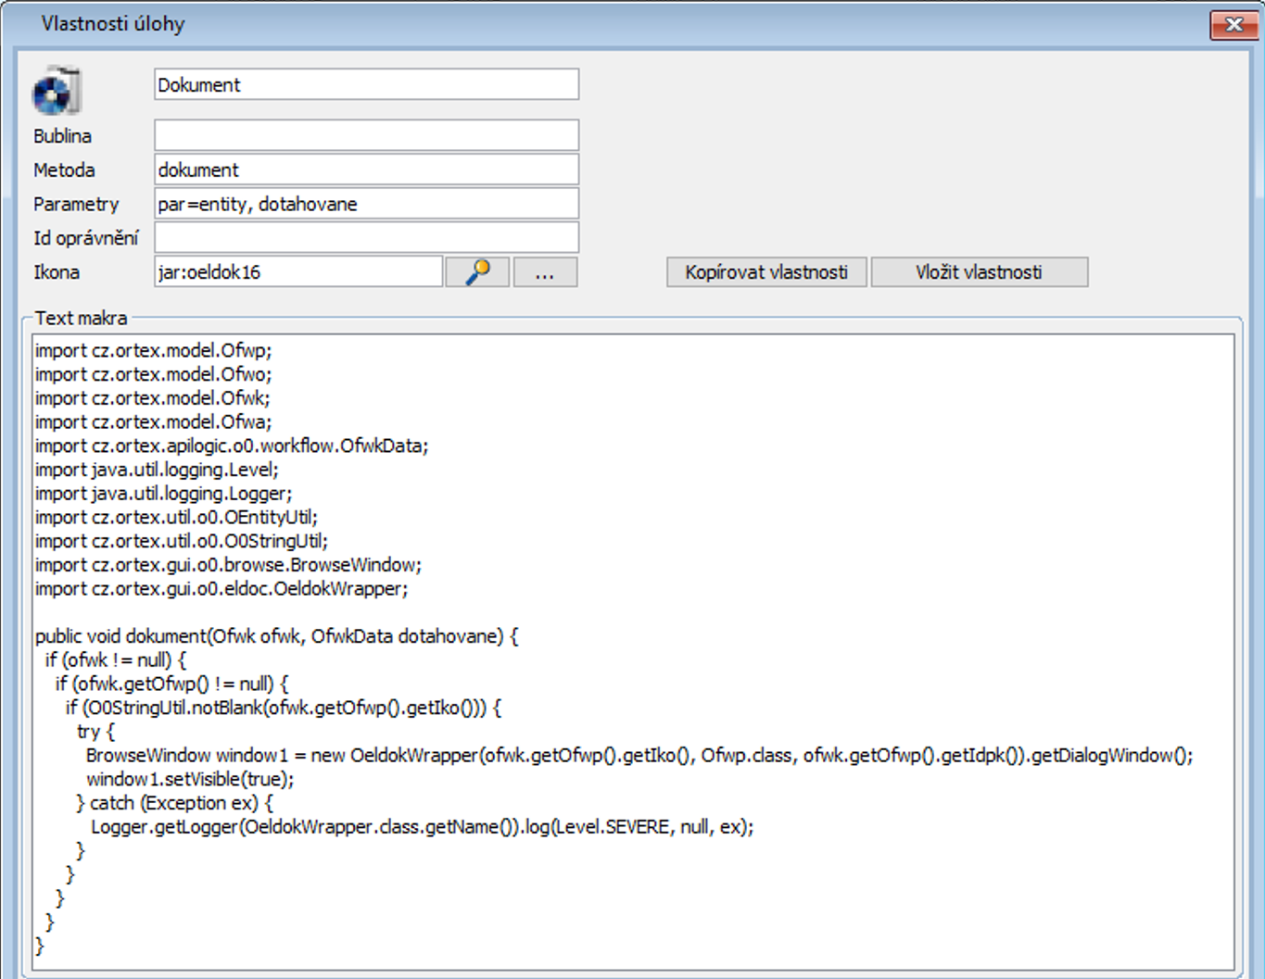Place cursor on import cz.ortex.model.Ofwp line
The image size is (1265, 979).
[x=154, y=351]
